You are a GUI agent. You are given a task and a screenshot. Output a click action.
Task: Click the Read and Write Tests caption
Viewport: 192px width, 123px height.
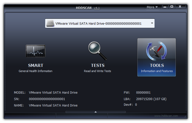(97, 71)
